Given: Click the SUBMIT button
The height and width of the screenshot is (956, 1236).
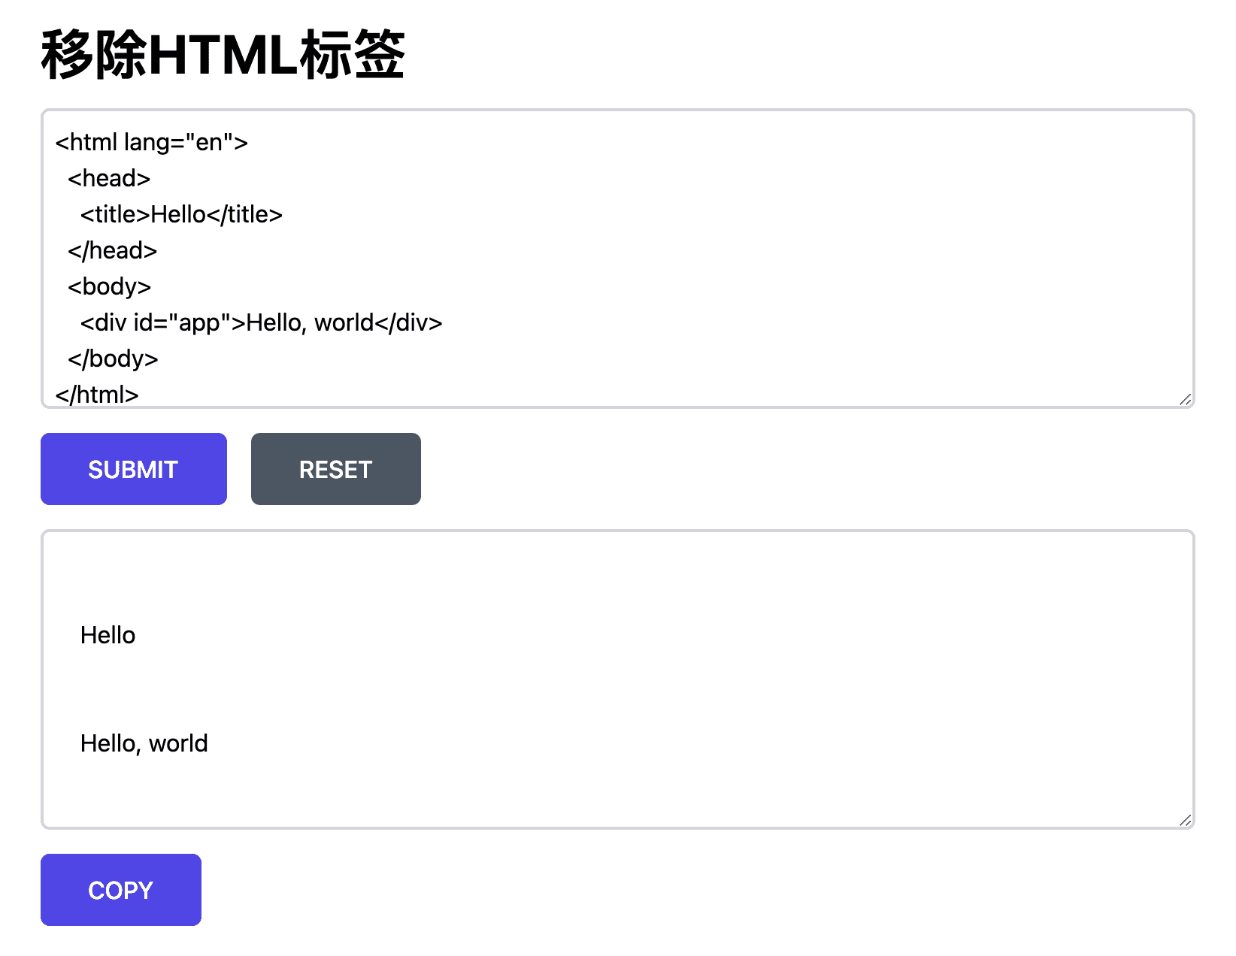Looking at the screenshot, I should tap(133, 468).
